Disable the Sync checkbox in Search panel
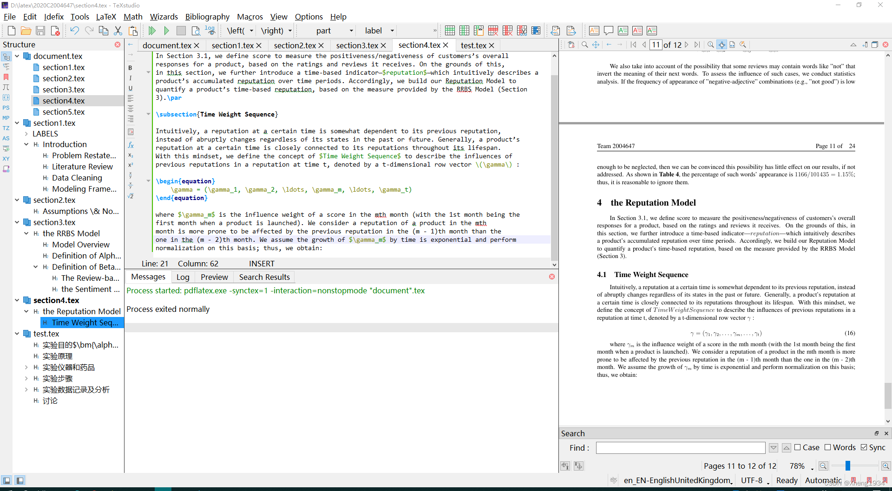Screen dimensions: 892x491 coord(863,447)
